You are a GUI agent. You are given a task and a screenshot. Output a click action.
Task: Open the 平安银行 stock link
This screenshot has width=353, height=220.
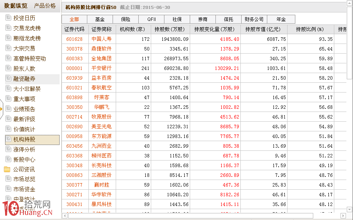tap(102, 68)
